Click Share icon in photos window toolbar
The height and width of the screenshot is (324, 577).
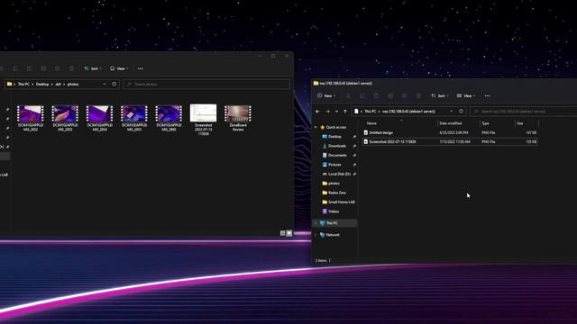(x=58, y=68)
